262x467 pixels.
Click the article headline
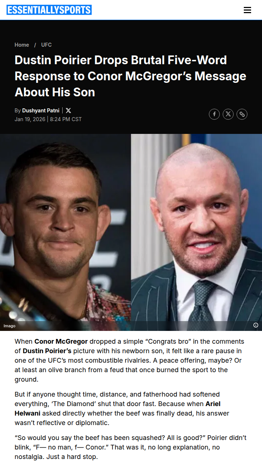click(x=131, y=76)
